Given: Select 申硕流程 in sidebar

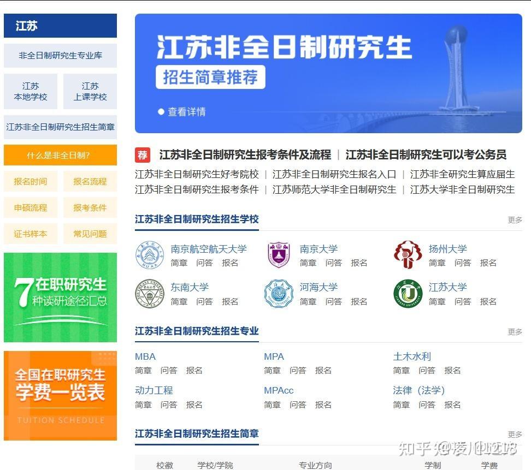Looking at the screenshot, I should pos(31,207).
